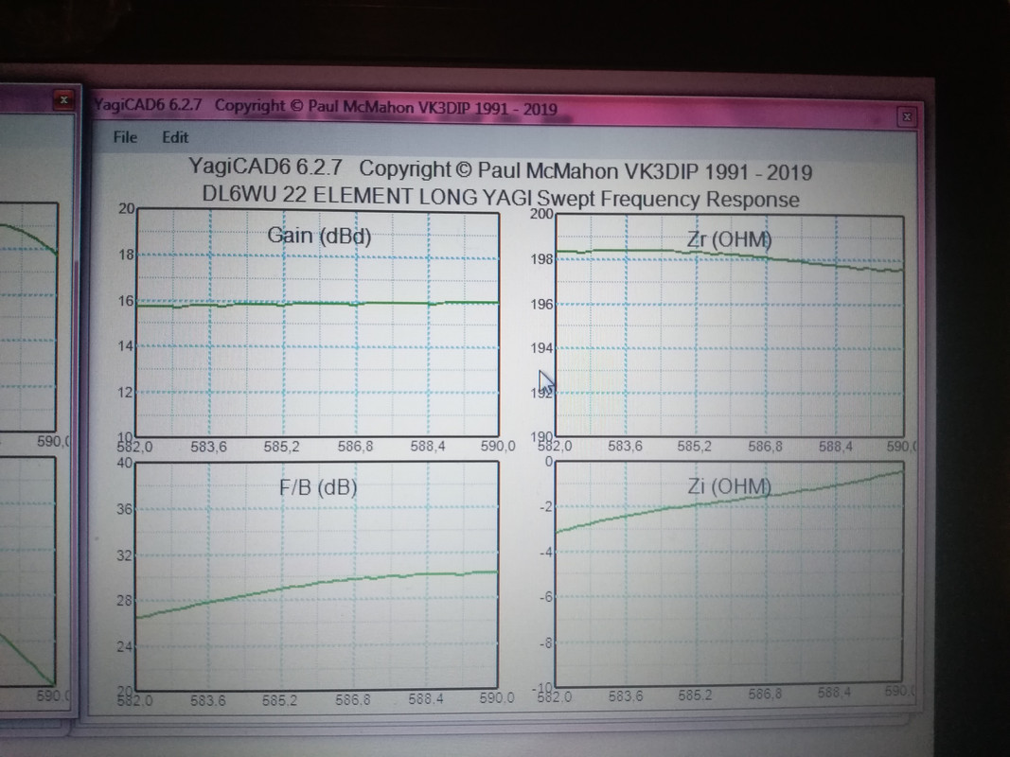Click the 198 label on the Zr axis
This screenshot has width=1010, height=757.
point(541,259)
